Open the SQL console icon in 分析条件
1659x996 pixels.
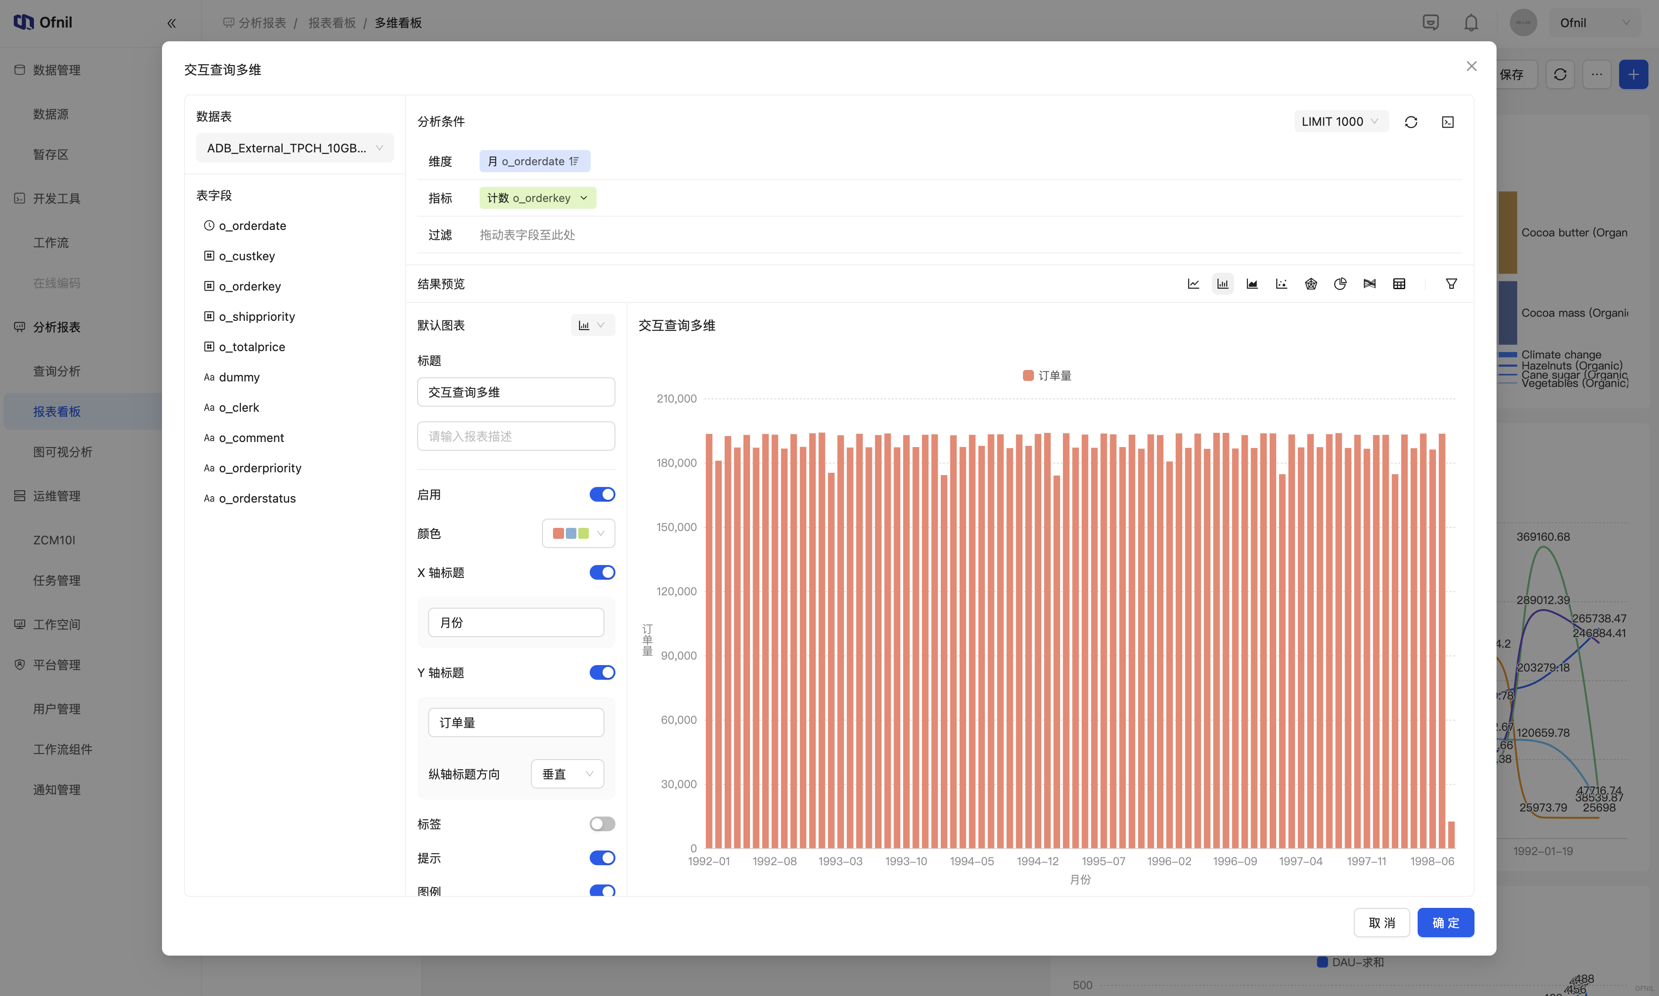tap(1448, 122)
